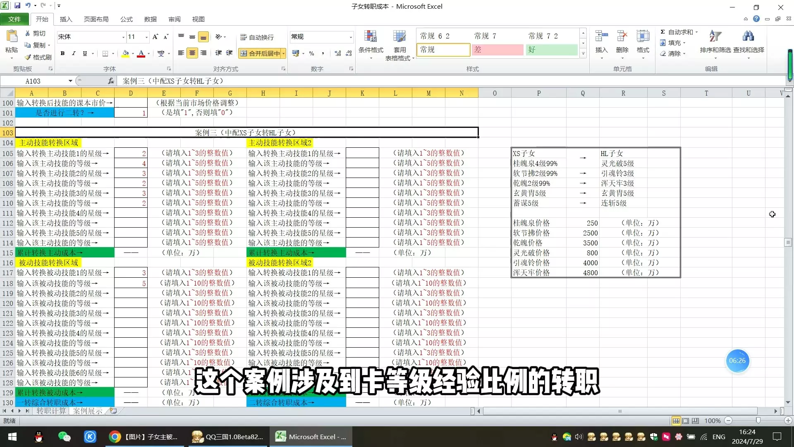Image resolution: width=794 pixels, height=447 pixels.
Task: Switch to Page Break Preview view
Action: click(x=695, y=421)
